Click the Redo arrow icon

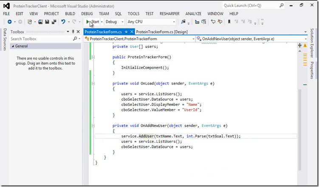pos(74,22)
